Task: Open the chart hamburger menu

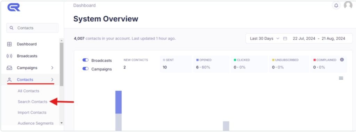Action: pyautogui.click(x=341, y=78)
